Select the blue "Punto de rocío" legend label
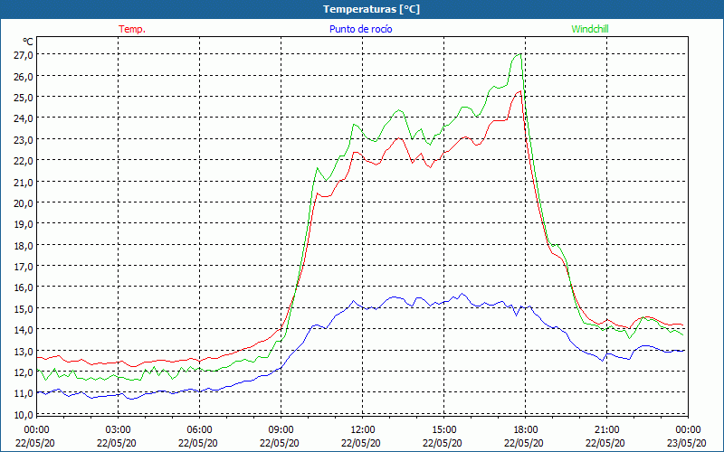The image size is (724, 452). pyautogui.click(x=360, y=29)
